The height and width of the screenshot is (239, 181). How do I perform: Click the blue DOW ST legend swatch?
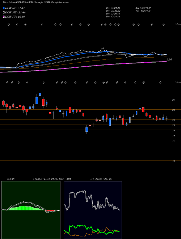(4, 8)
